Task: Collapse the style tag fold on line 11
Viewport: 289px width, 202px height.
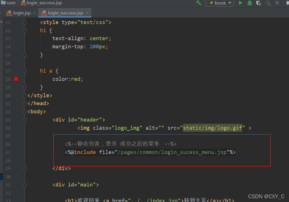Action: tap(25, 23)
